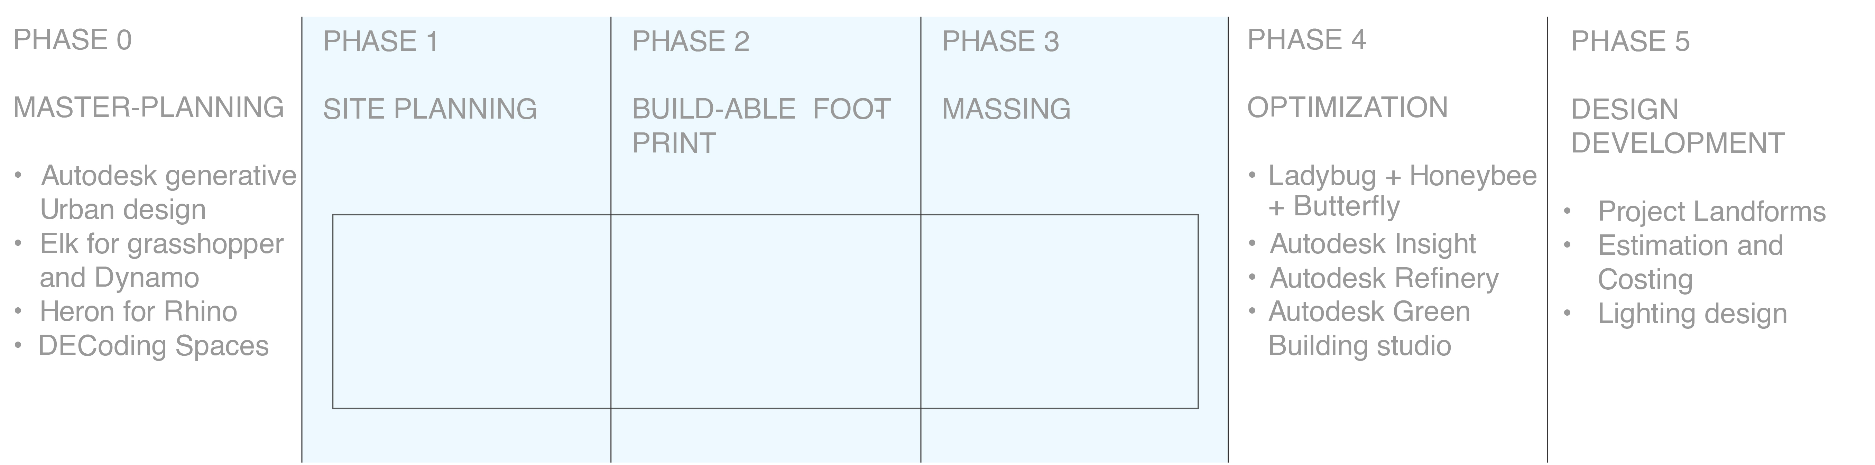The width and height of the screenshot is (1875, 465).
Task: Click Autodesk Insight bullet
Action: (x=1373, y=244)
